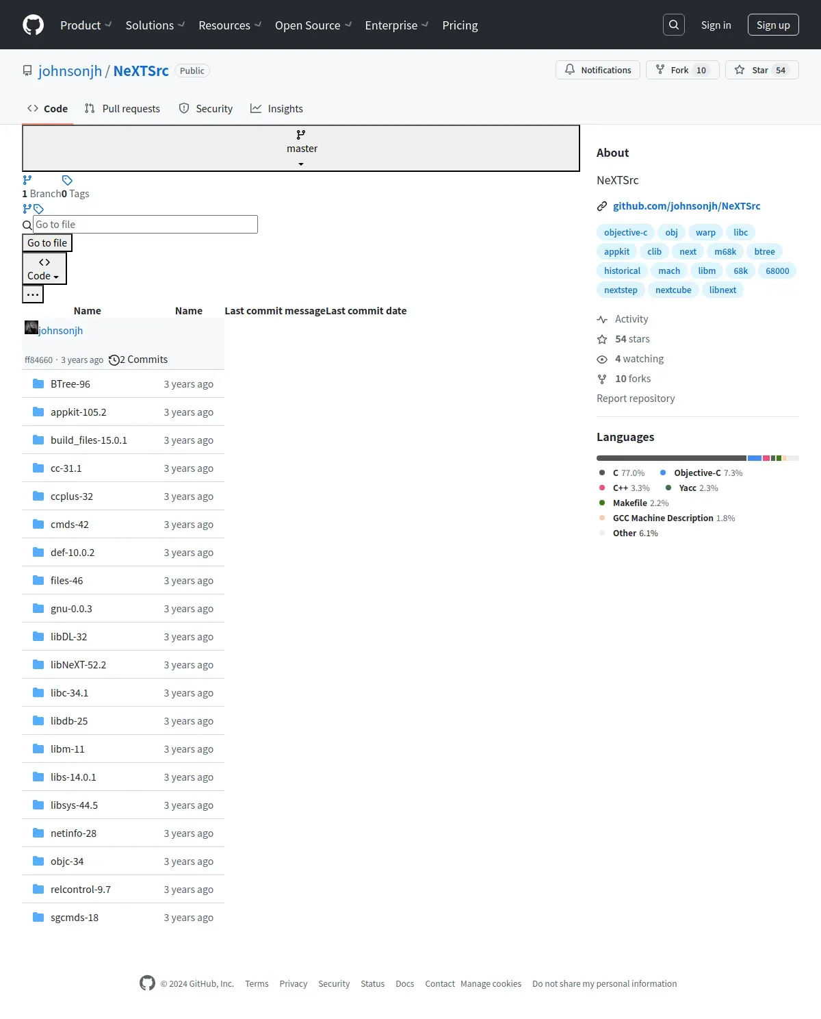Click the objc-34 folder icon

[x=38, y=861]
